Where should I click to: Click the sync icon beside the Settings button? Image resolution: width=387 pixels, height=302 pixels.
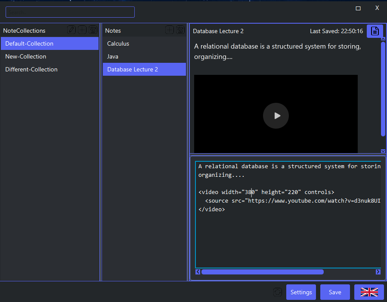pos(277,292)
